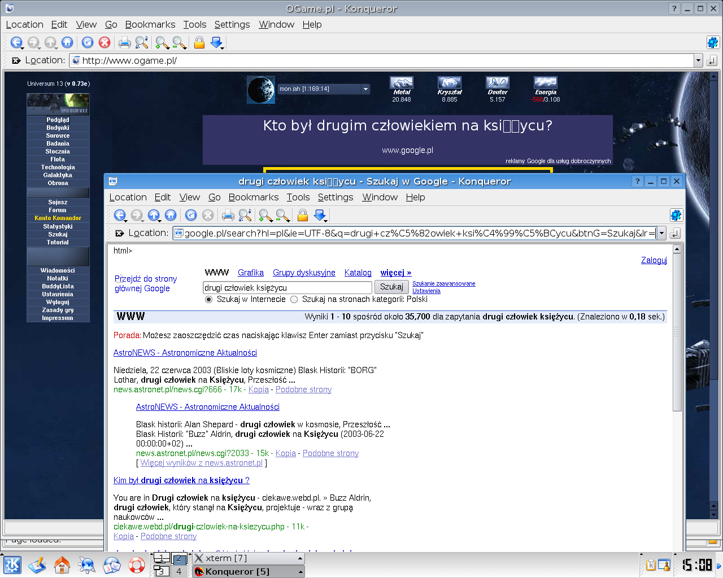Click the Home icon in Google search window toolbar
The width and height of the screenshot is (723, 578).
click(x=171, y=215)
